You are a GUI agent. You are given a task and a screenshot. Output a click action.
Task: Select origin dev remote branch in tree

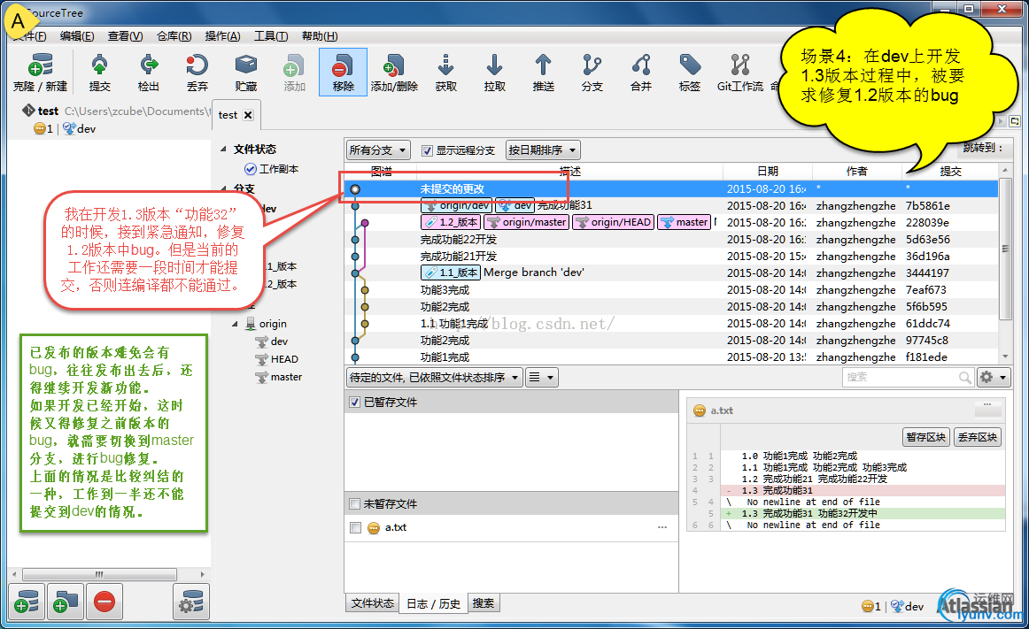click(272, 341)
